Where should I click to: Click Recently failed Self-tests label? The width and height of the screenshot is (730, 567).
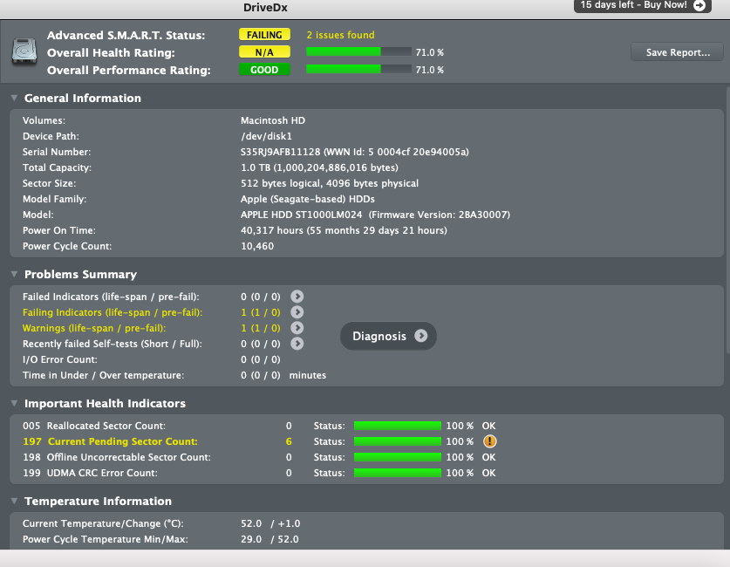pos(113,344)
